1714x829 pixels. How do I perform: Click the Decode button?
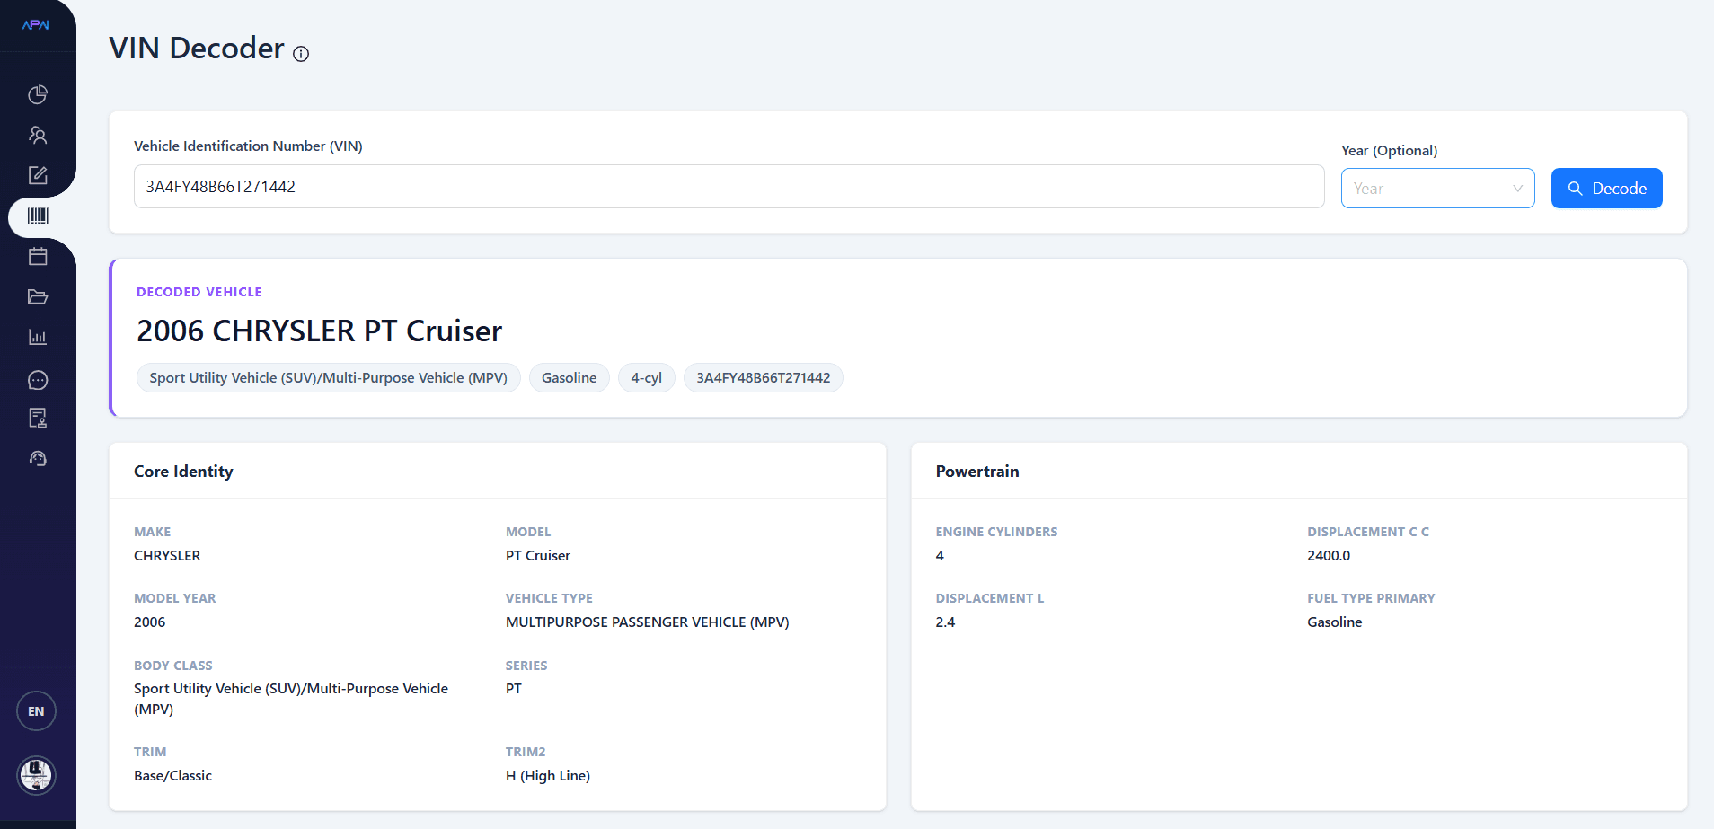pos(1606,189)
